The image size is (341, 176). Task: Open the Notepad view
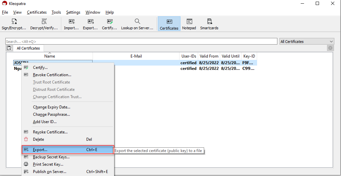pos(189,24)
